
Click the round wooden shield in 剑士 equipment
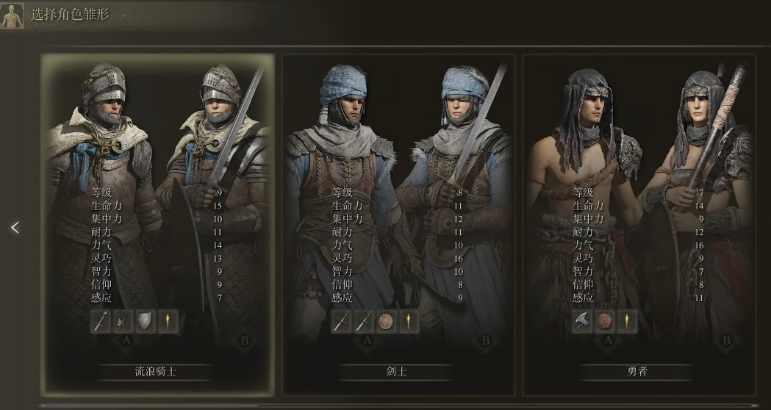click(x=387, y=322)
